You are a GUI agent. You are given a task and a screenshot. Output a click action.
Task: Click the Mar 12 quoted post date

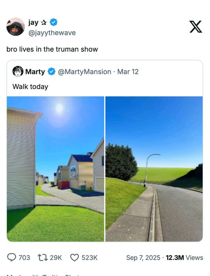[128, 72]
